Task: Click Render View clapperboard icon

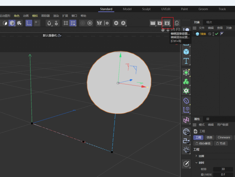Action: 153,23
